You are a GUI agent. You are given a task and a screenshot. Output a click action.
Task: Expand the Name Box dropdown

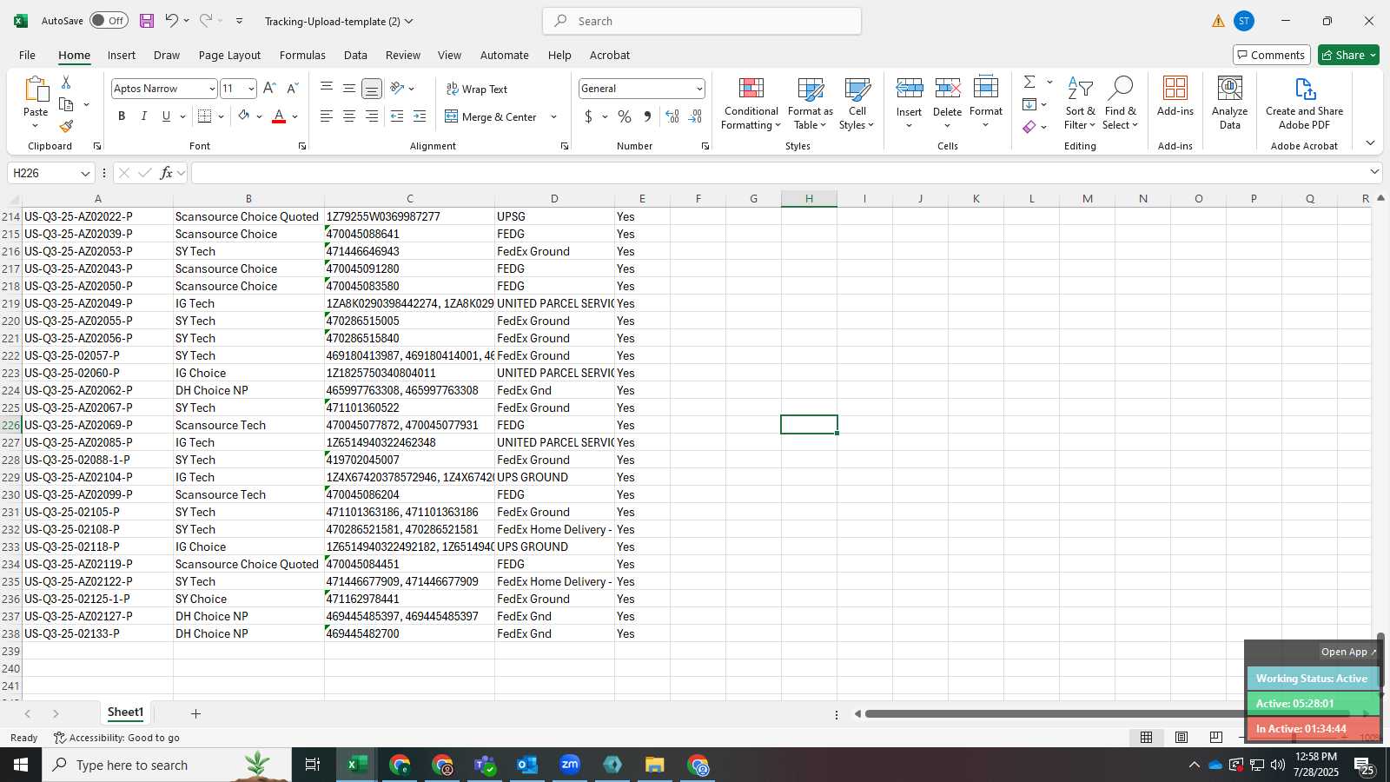85,173
